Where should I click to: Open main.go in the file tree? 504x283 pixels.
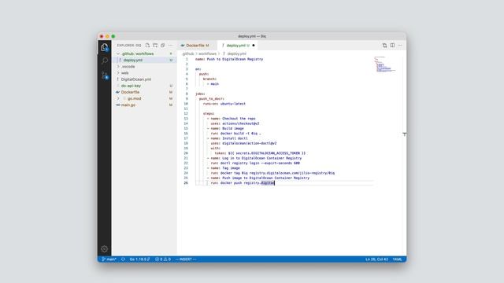[x=144, y=105]
